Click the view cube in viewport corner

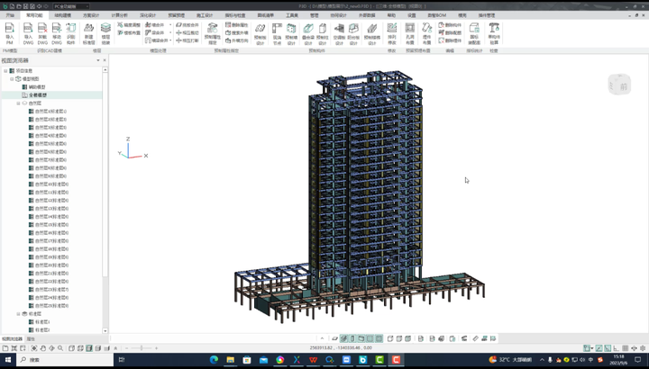point(620,84)
